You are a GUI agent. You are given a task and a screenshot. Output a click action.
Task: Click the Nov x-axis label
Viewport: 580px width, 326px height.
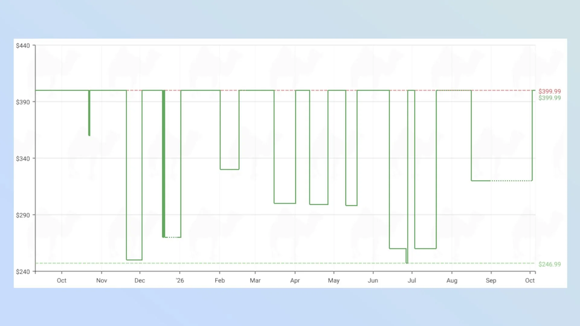101,280
